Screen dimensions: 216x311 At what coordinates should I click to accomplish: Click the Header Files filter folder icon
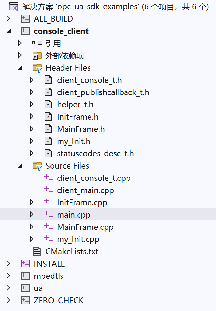coord(37,68)
